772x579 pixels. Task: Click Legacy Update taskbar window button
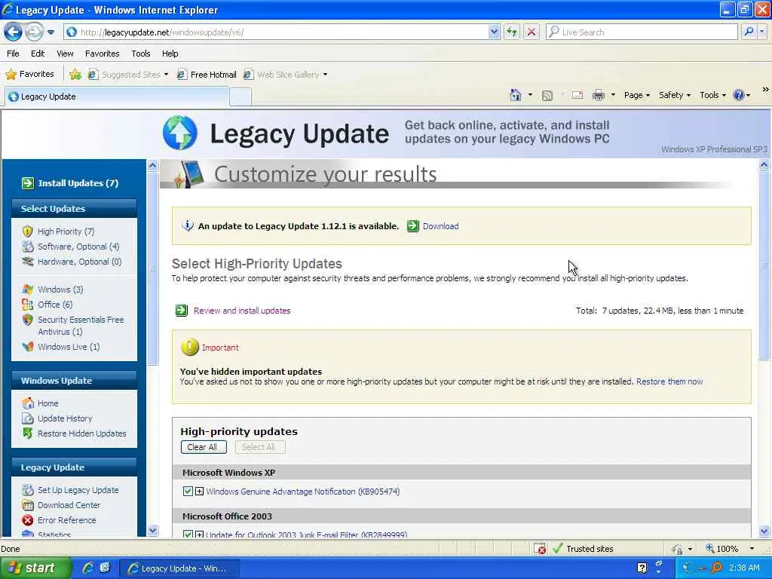pos(179,568)
